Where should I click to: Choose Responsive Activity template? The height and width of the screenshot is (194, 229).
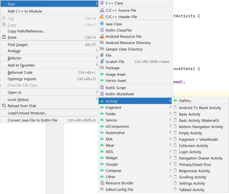click(x=200, y=171)
